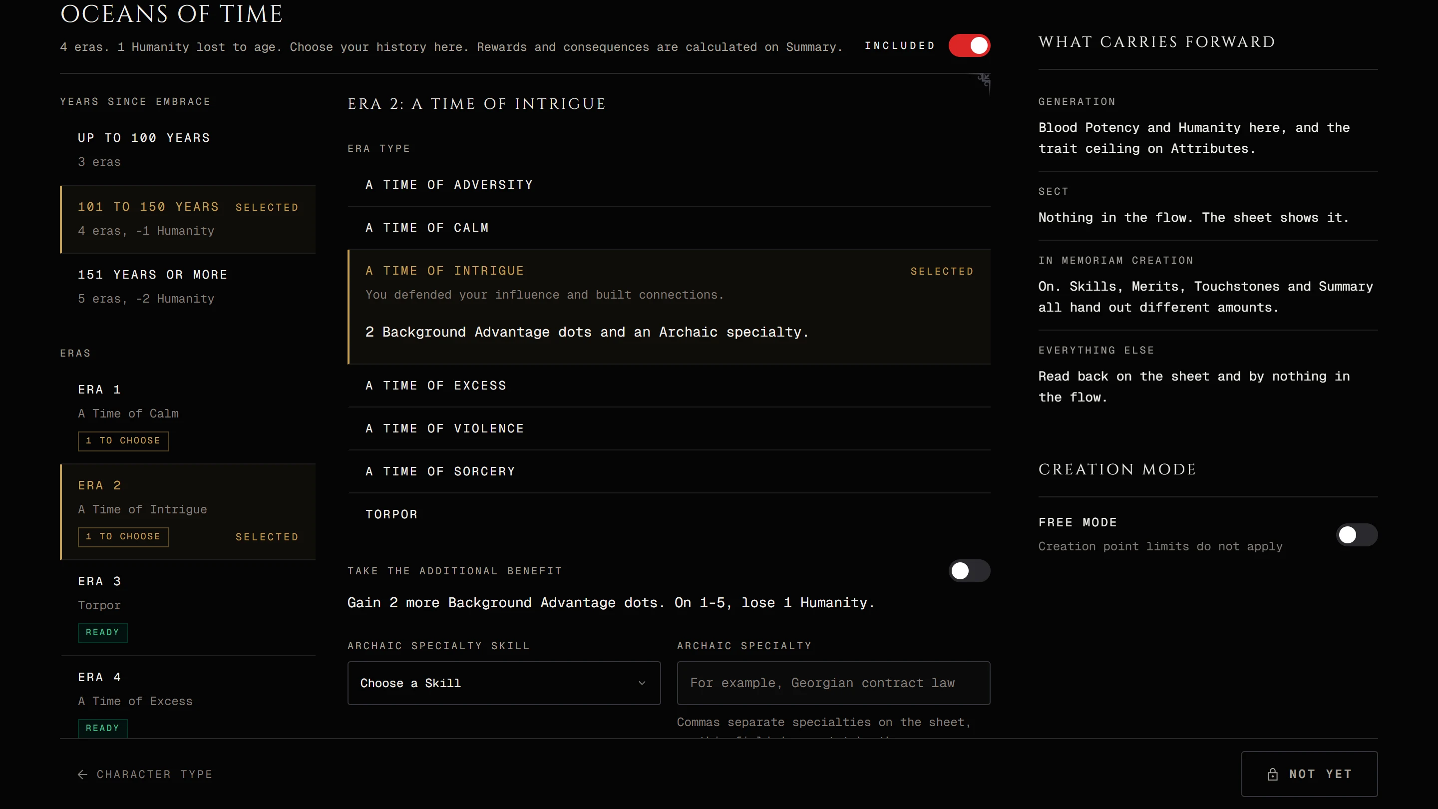The width and height of the screenshot is (1438, 809).
Task: Click the Ready badge under Era 4
Action: 103,729
